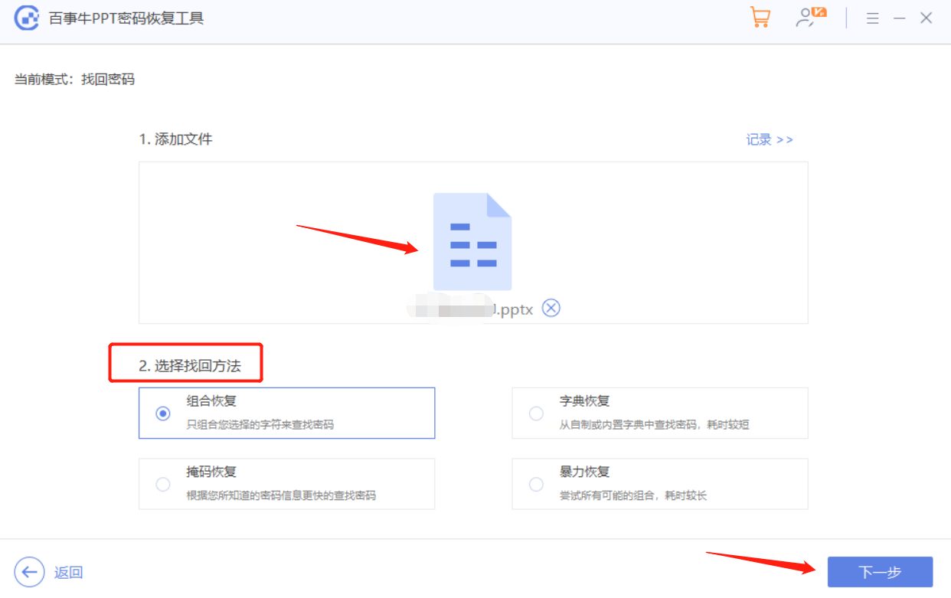Click the 下一步 next step button
Screen dimensions: 951x598
click(x=879, y=572)
